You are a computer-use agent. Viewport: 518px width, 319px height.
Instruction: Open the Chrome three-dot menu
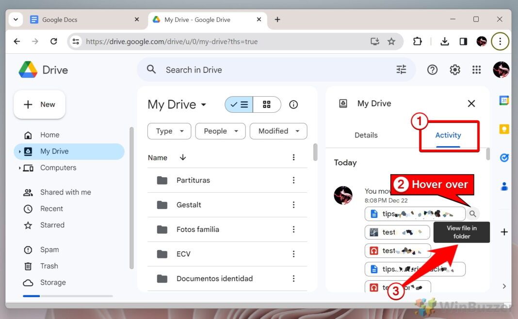point(500,42)
